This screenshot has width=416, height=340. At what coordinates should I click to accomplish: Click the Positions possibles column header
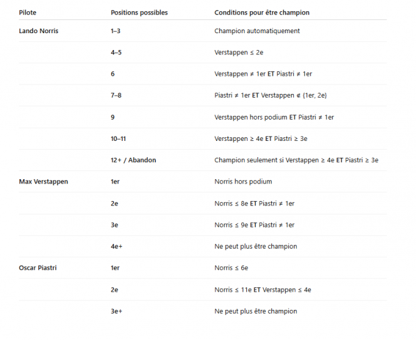(x=139, y=13)
